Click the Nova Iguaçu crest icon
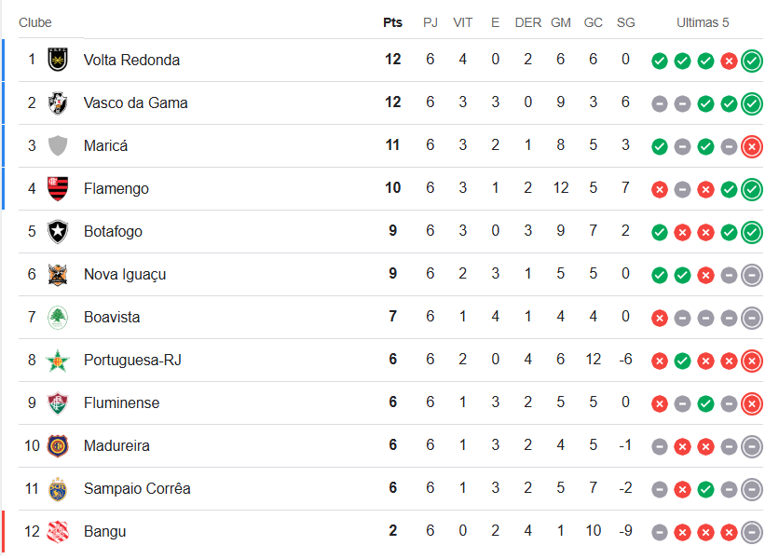The width and height of the screenshot is (779, 559). pyautogui.click(x=58, y=274)
